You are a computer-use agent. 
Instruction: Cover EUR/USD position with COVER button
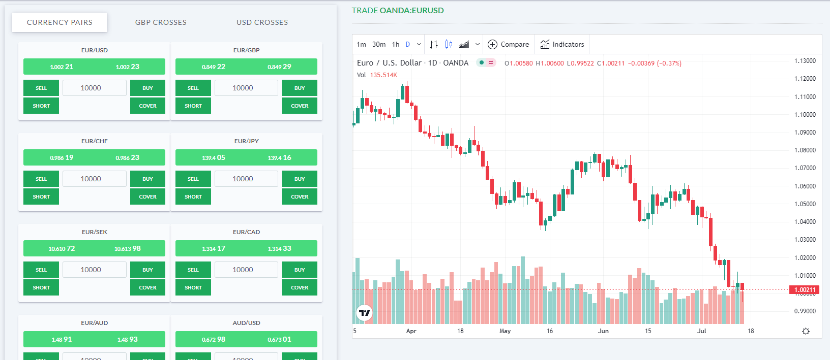147,106
